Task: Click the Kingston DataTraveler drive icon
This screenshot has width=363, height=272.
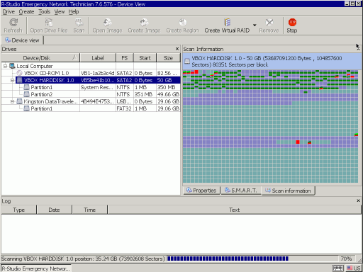Action: point(20,101)
